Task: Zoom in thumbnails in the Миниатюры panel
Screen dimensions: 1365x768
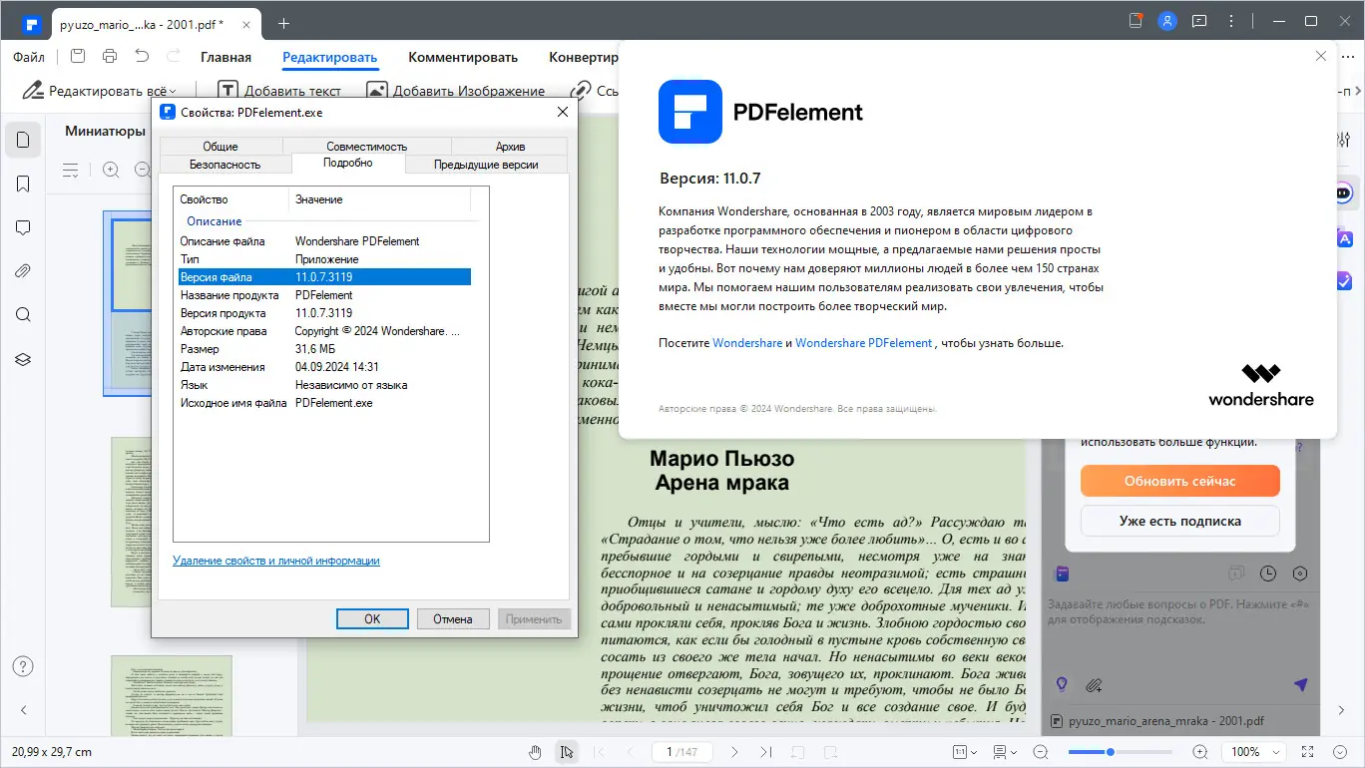Action: (111, 171)
